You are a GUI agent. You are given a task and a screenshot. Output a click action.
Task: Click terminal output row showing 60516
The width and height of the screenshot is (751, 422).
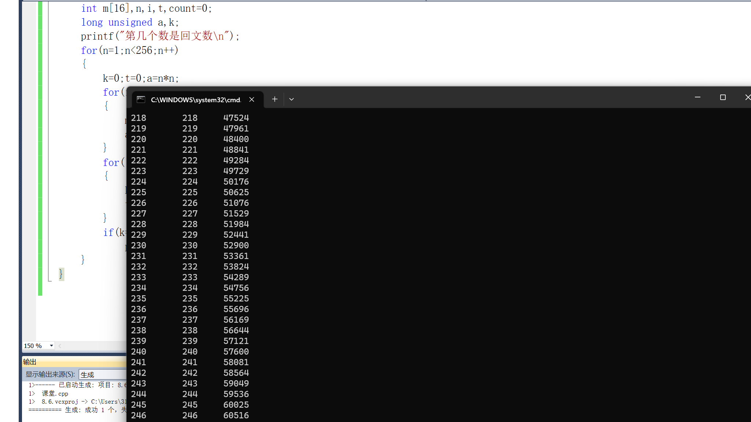pyautogui.click(x=236, y=415)
